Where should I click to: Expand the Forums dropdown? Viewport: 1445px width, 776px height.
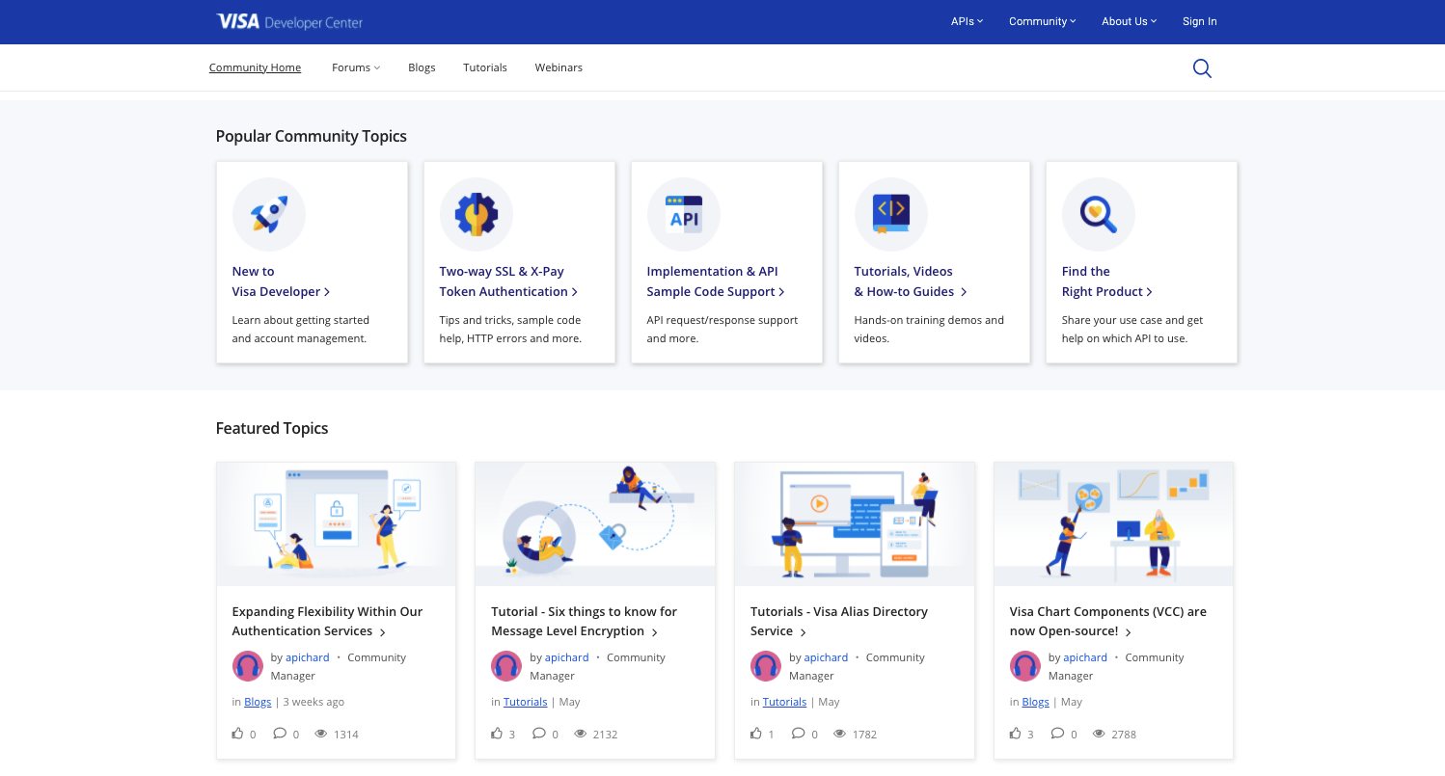coord(356,67)
